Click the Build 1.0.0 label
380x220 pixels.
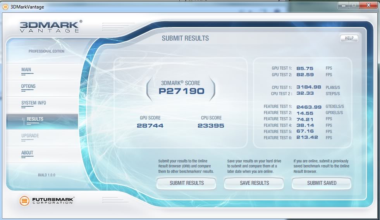[x=46, y=175]
